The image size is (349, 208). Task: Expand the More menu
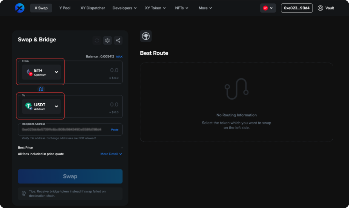click(205, 8)
